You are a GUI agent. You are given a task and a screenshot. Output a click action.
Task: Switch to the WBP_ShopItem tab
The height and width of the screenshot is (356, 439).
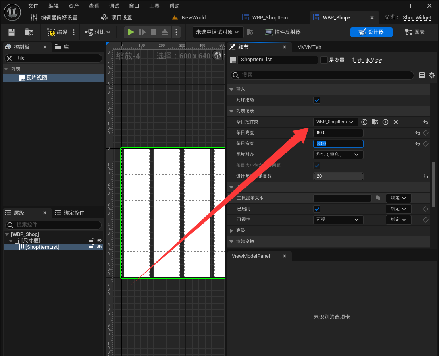(265, 17)
